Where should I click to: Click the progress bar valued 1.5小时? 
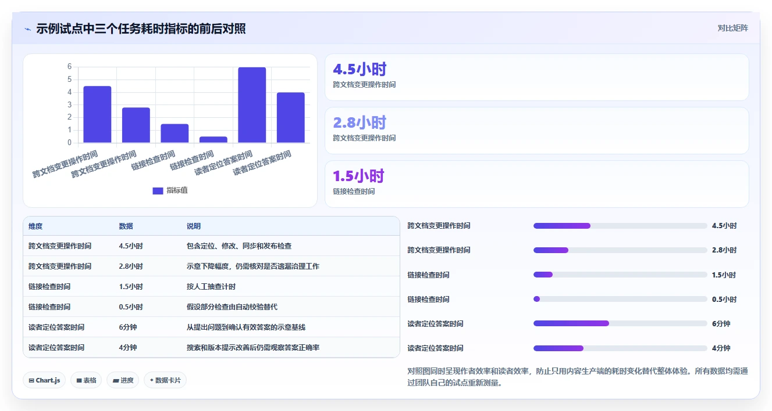click(x=620, y=275)
